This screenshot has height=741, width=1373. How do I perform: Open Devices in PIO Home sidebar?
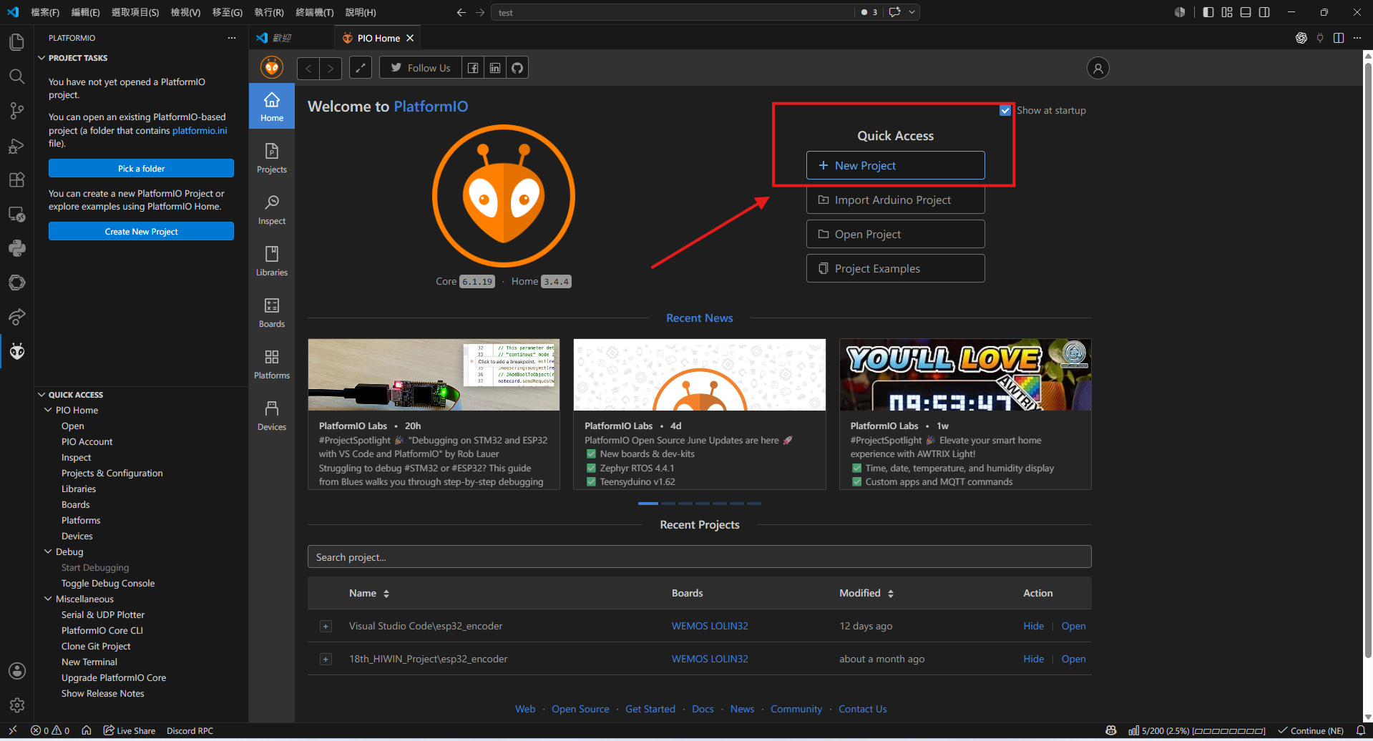(272, 415)
